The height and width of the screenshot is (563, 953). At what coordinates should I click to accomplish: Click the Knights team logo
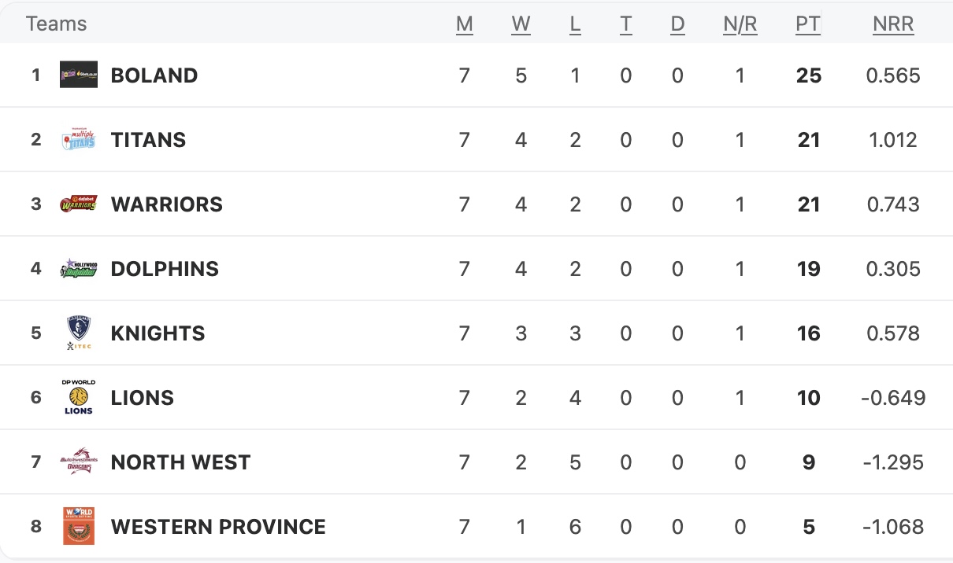tap(79, 333)
